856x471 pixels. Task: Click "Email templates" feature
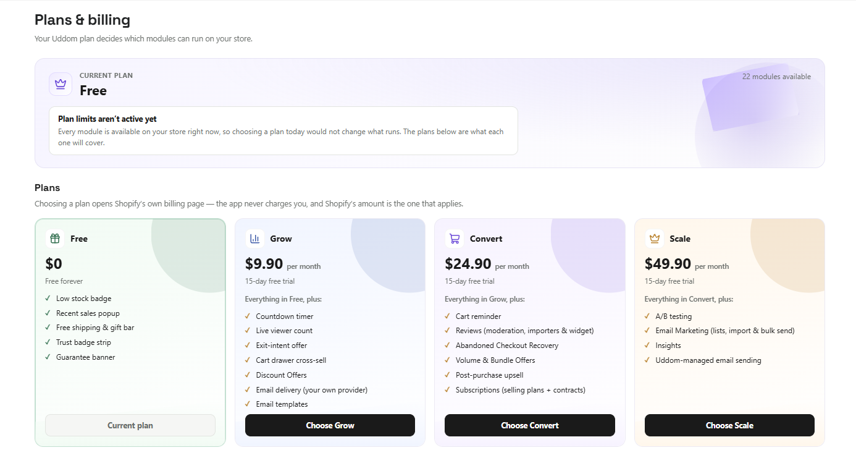point(282,404)
